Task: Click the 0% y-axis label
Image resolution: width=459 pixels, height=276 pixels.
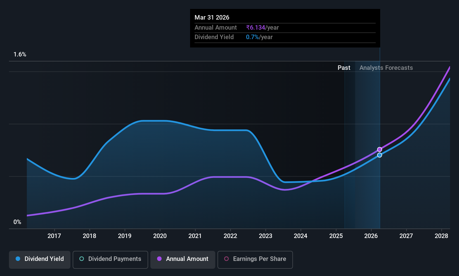Action: click(x=17, y=222)
